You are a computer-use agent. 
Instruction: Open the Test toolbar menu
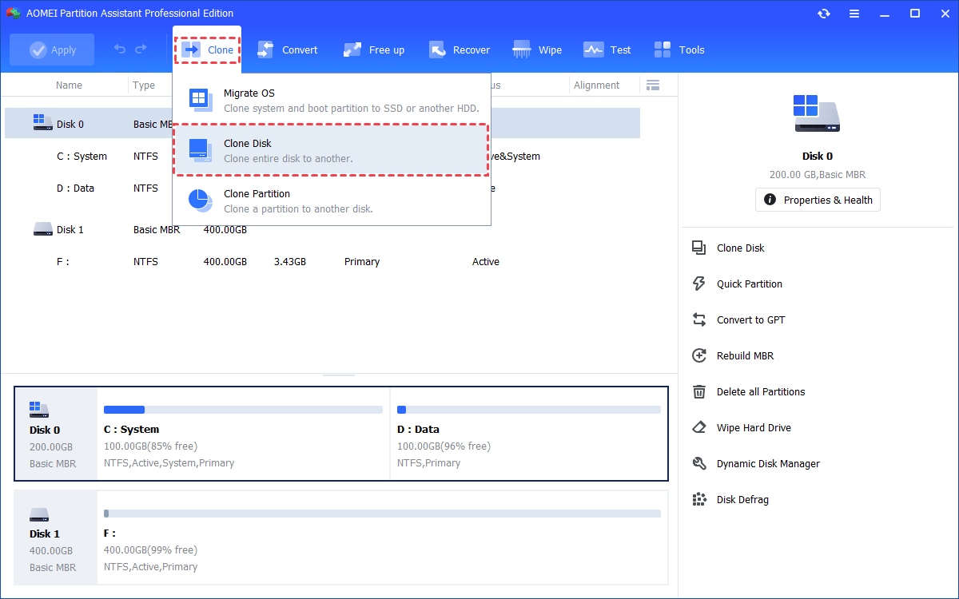click(607, 50)
